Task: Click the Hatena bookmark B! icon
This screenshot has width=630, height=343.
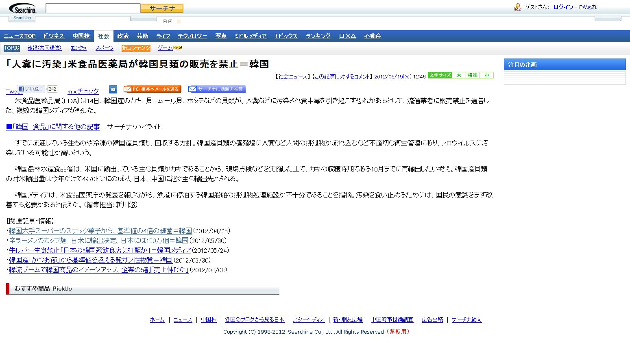Action: point(113,89)
